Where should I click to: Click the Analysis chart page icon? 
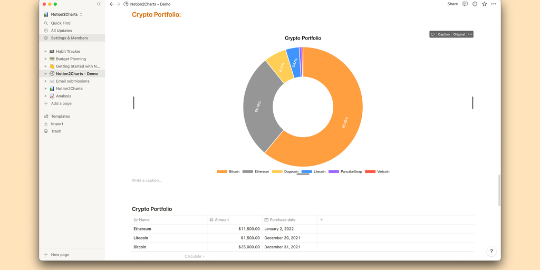tap(52, 96)
